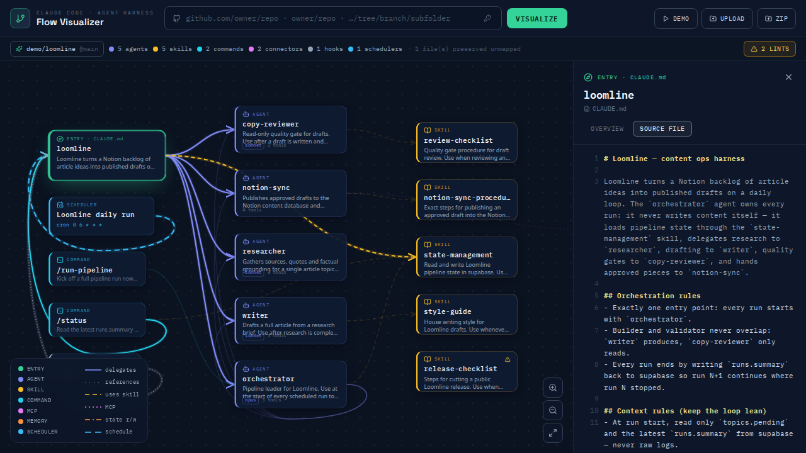Load the DEMO harness
Viewport: 806px width, 453px height.
coord(676,18)
